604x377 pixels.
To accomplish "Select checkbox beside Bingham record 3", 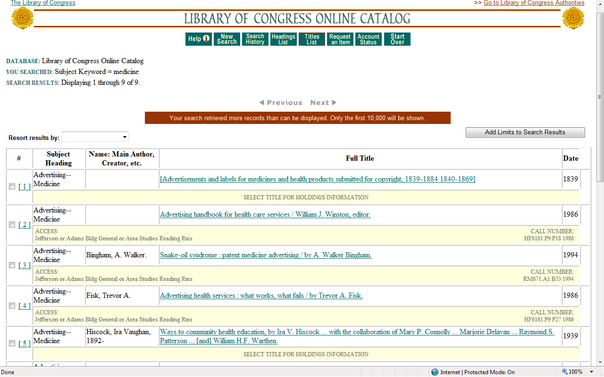I will pyautogui.click(x=12, y=265).
